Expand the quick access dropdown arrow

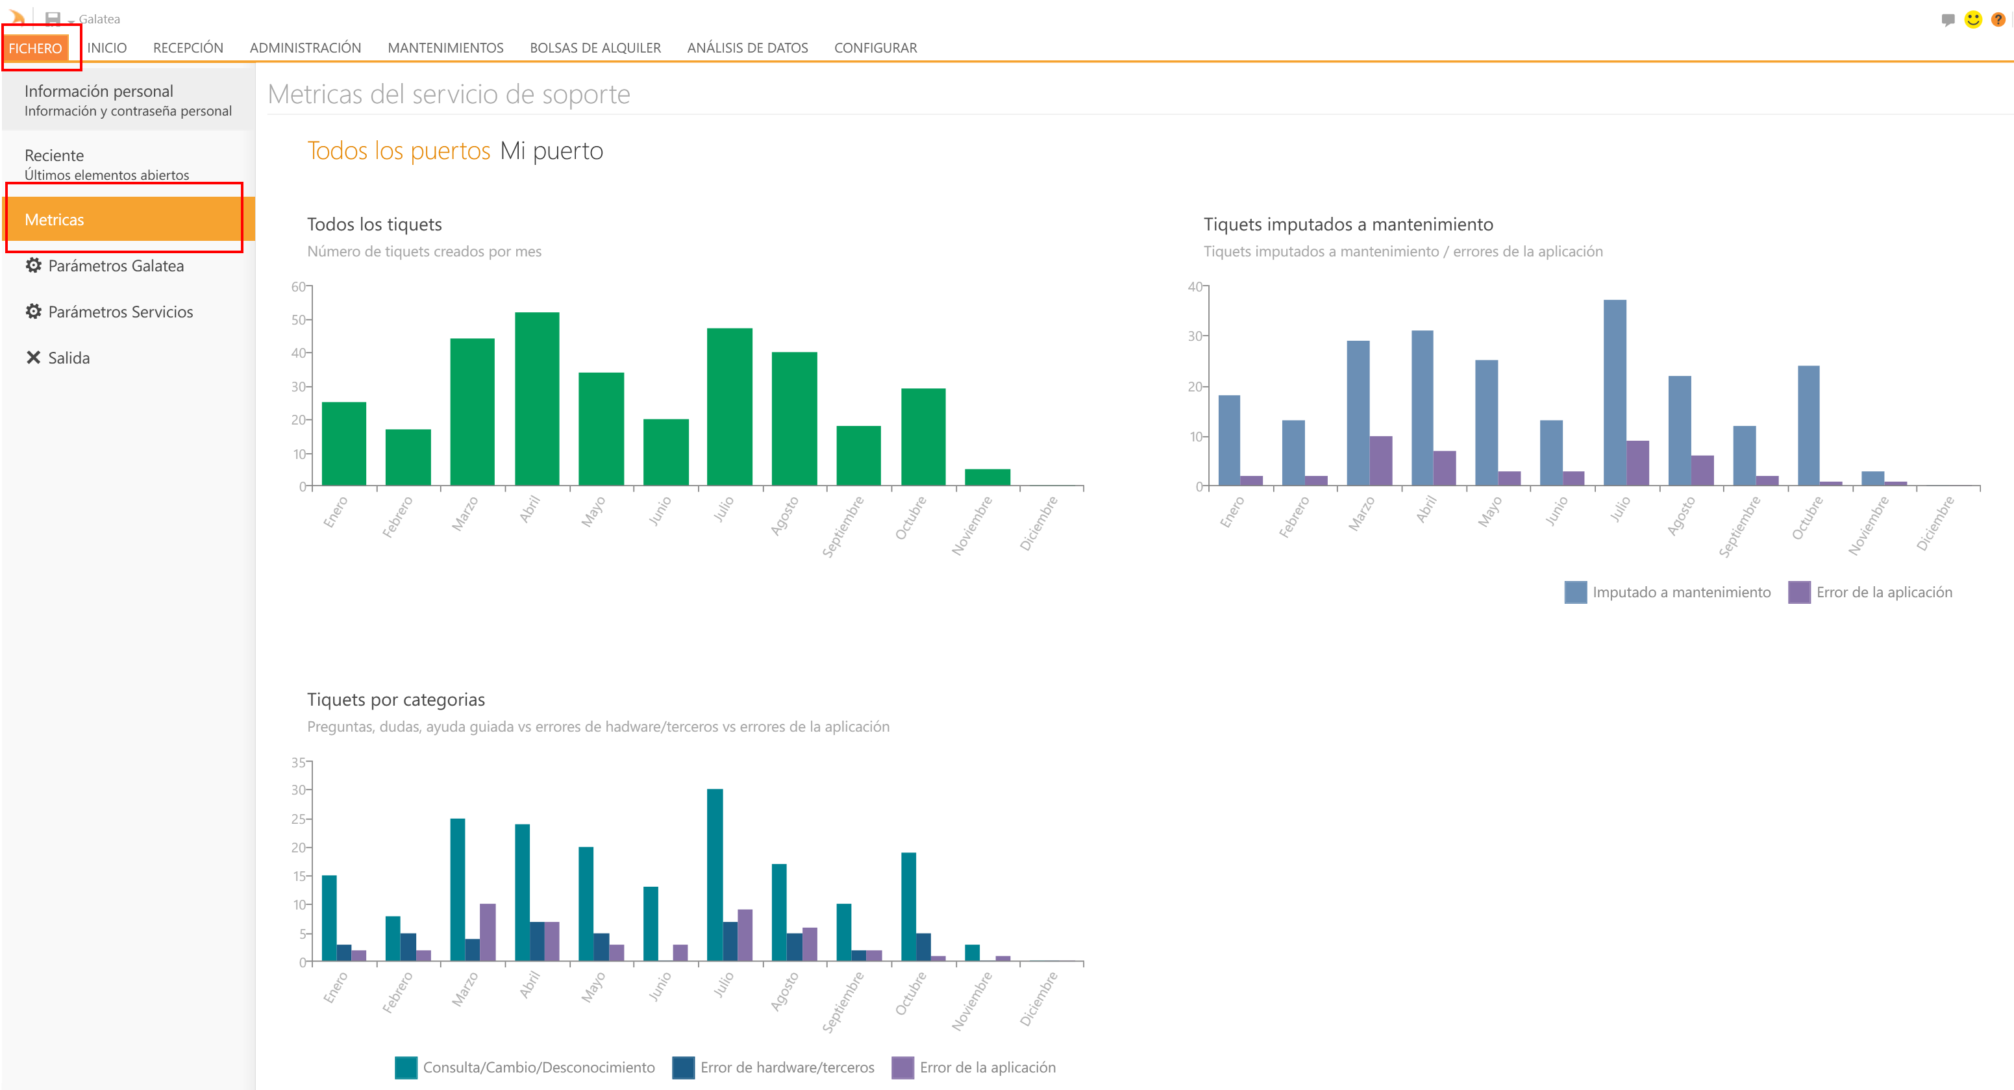[70, 22]
